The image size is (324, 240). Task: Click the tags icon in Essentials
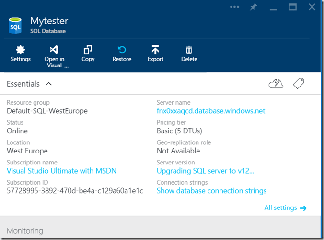299,84
